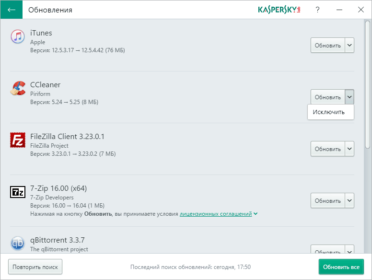
Task: Click the Piriform vendor label
Action: pos(40,94)
